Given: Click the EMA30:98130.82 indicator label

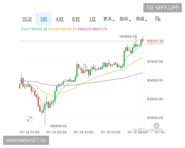Looking at the screenshot, I should 63,29.
